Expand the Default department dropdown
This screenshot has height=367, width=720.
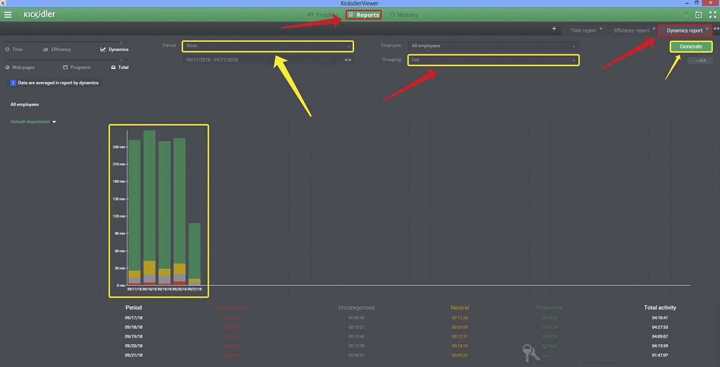point(34,122)
